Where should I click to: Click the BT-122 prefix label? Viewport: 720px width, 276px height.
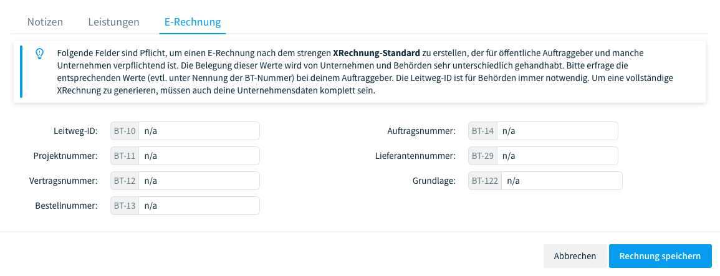tap(485, 181)
